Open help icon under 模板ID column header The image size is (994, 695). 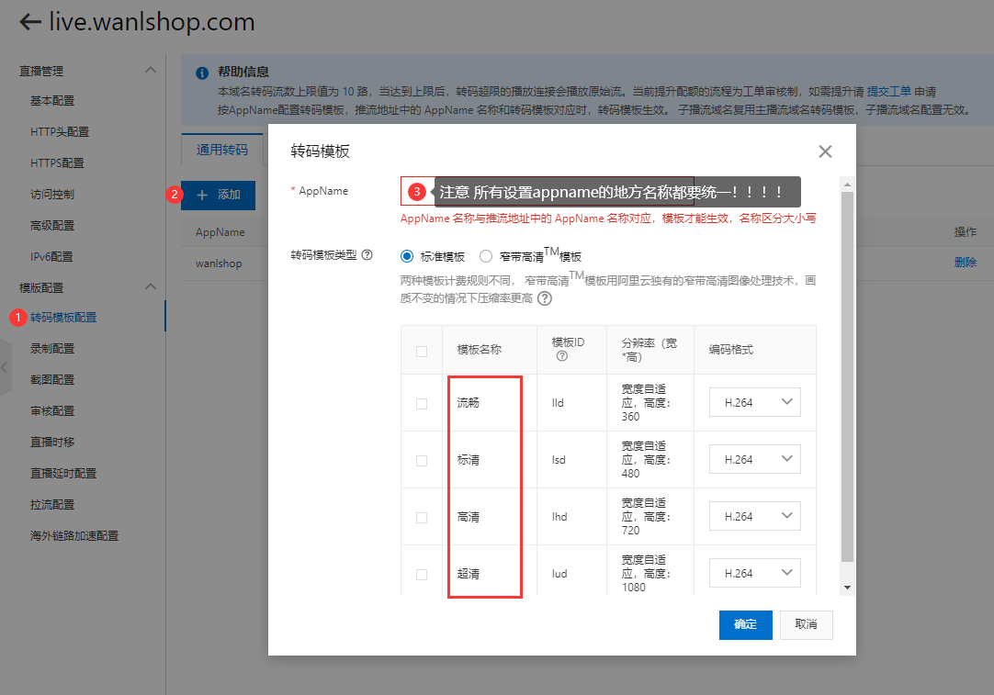click(561, 356)
